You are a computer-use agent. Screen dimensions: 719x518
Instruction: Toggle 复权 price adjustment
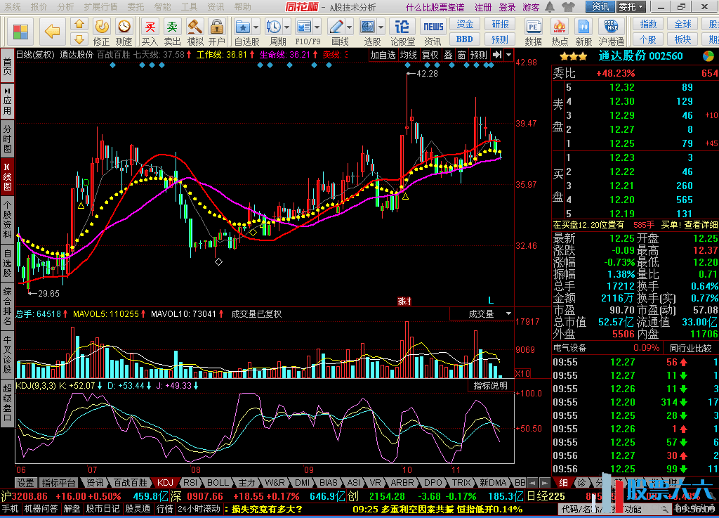tap(430, 55)
